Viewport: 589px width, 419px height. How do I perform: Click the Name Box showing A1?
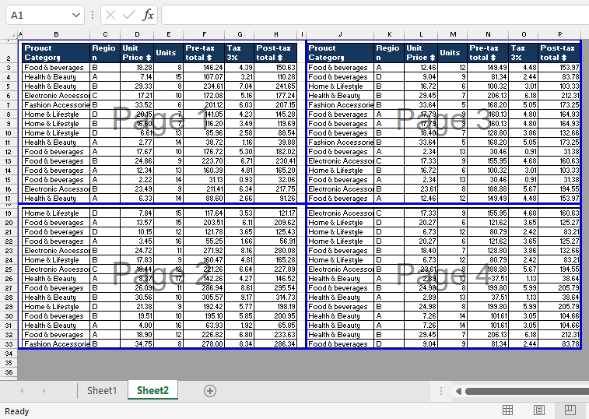45,15
